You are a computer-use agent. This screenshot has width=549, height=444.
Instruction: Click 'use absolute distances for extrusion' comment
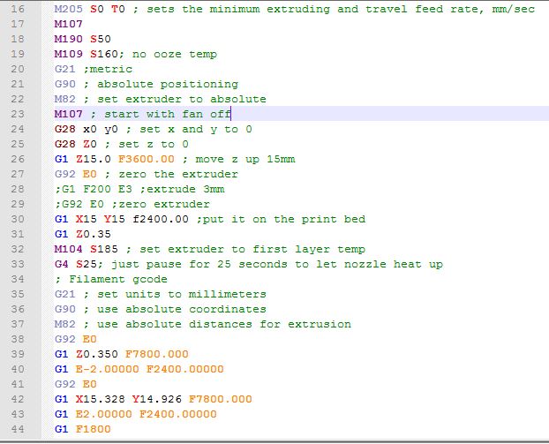click(224, 324)
